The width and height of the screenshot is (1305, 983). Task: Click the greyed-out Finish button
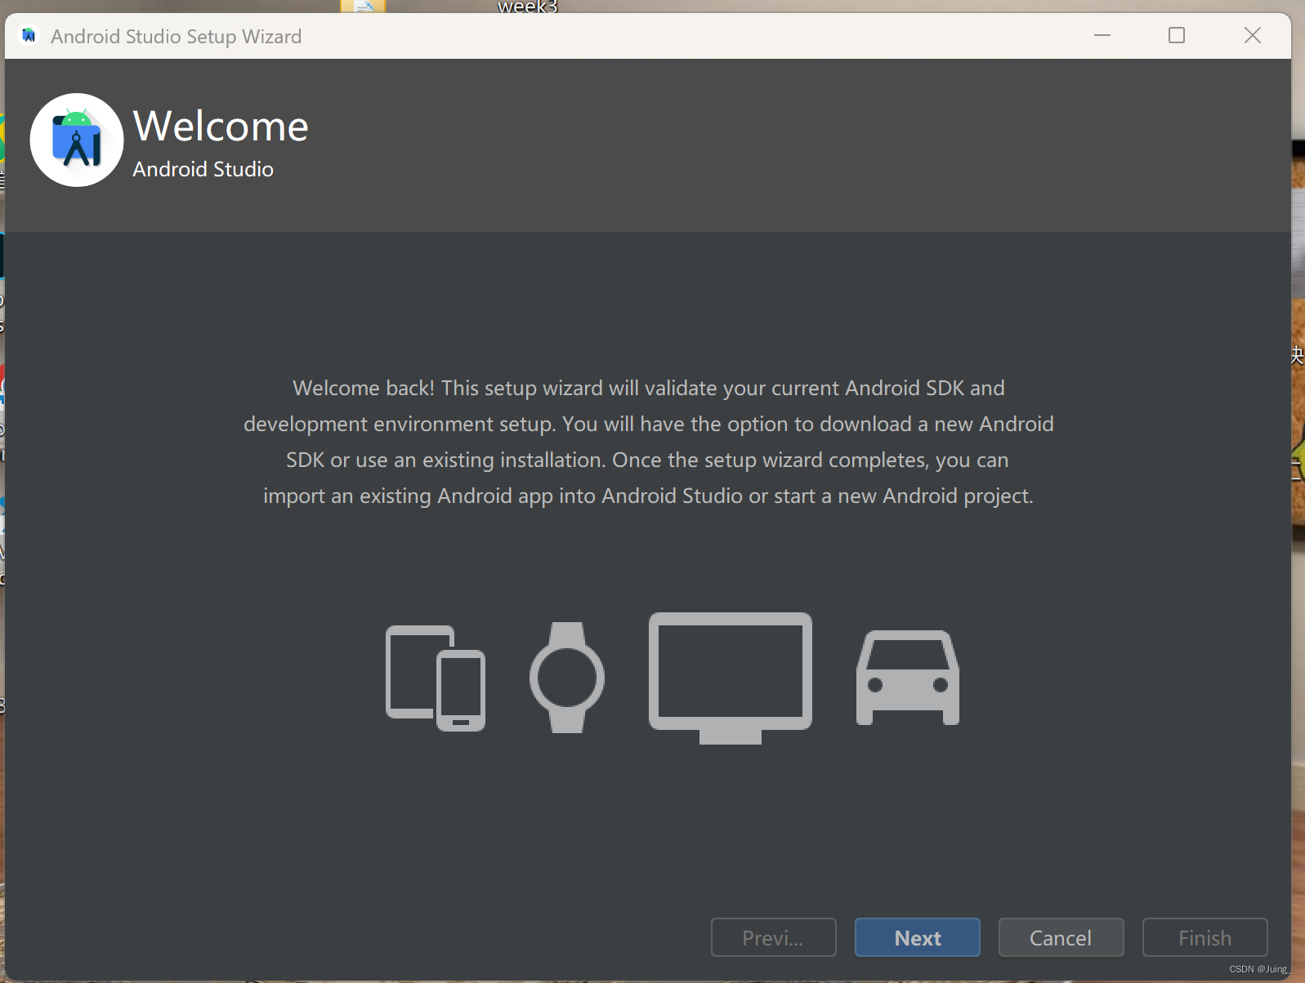coord(1204,937)
